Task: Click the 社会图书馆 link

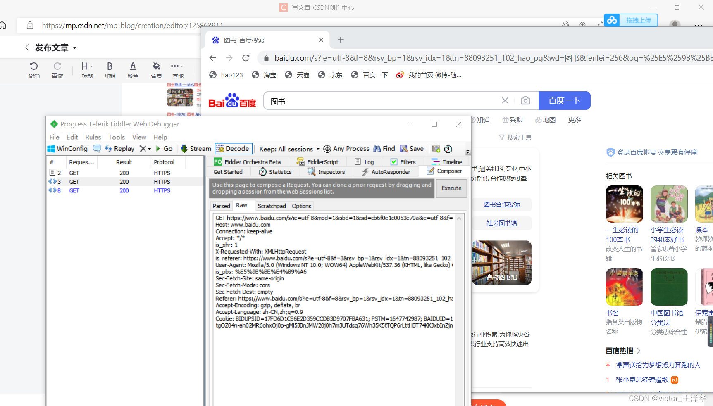Action: pos(502,223)
